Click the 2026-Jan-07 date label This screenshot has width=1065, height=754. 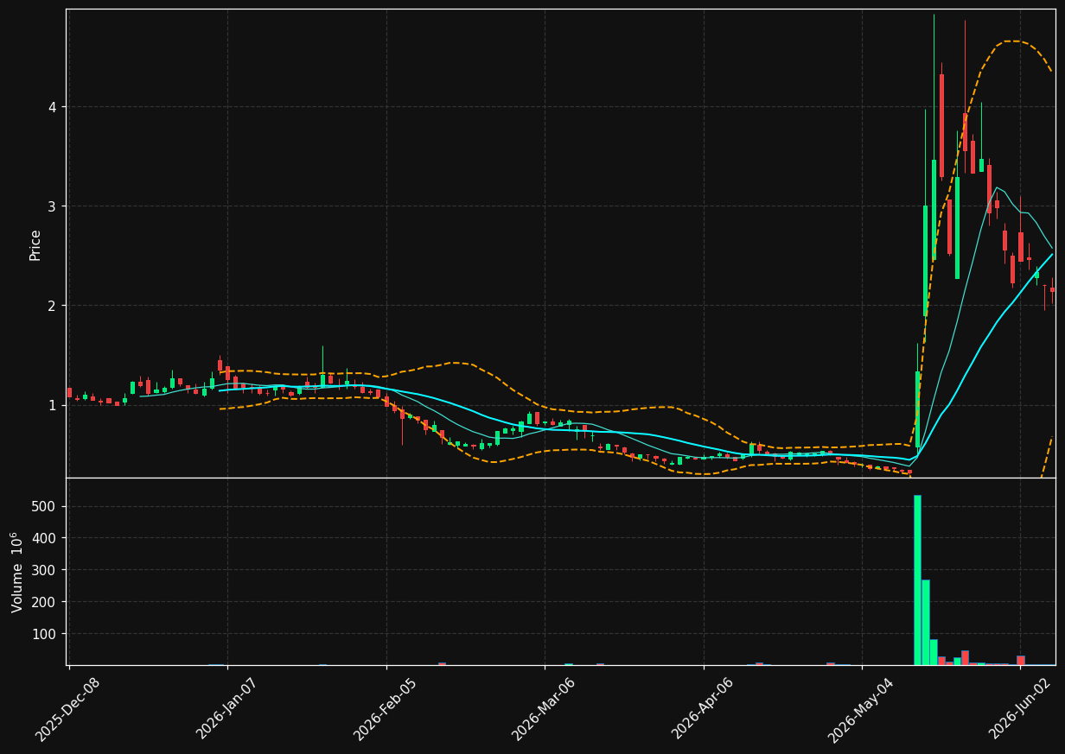[226, 709]
